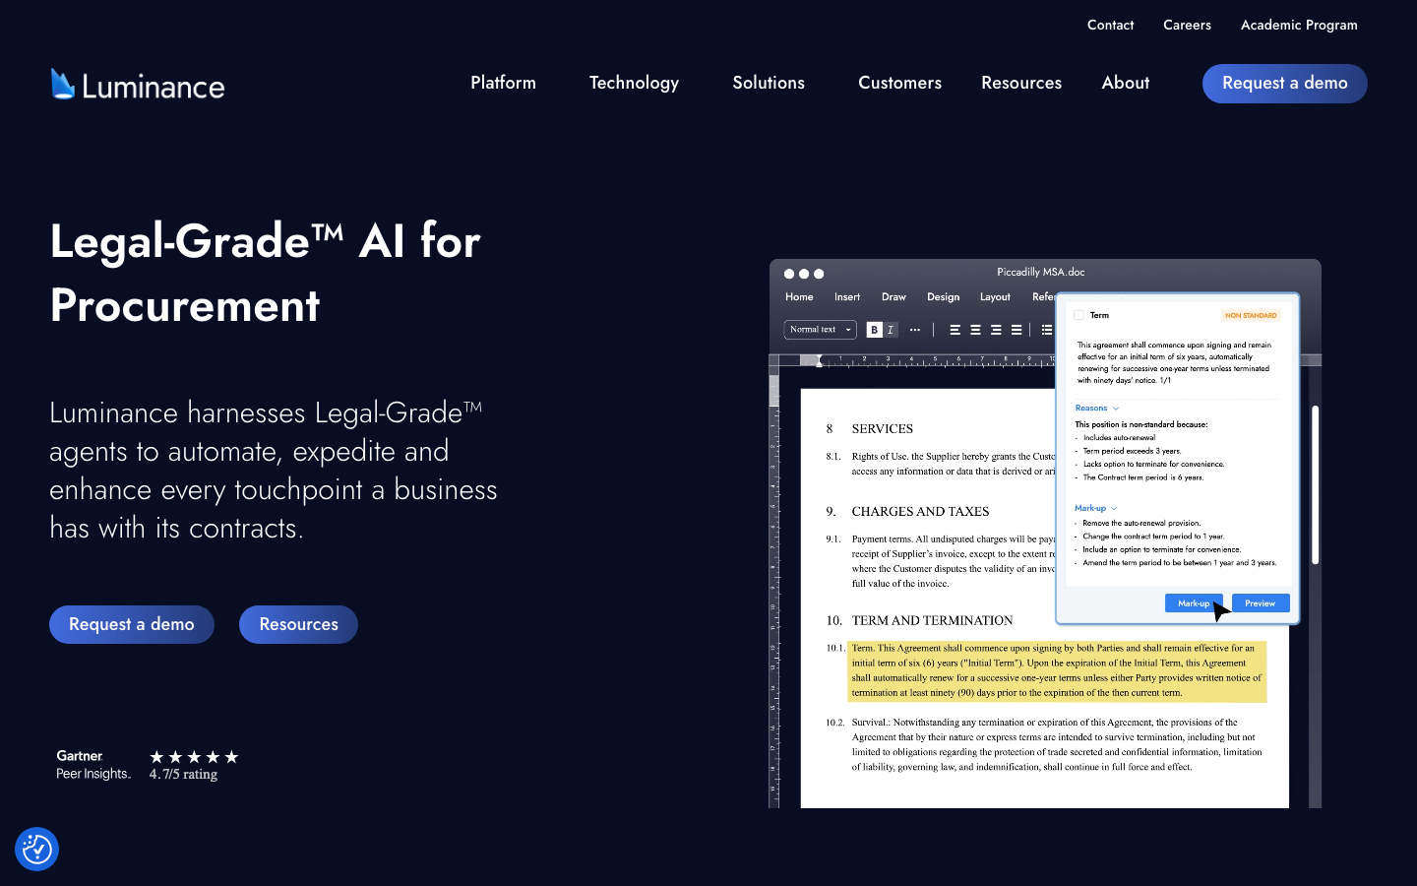Click Request a demo below the hero text
This screenshot has width=1417, height=886.
point(132,624)
